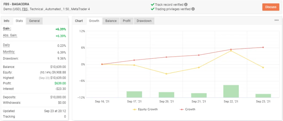Click the Drawdown label in stats panel
The image size is (283, 121).
[11, 58]
